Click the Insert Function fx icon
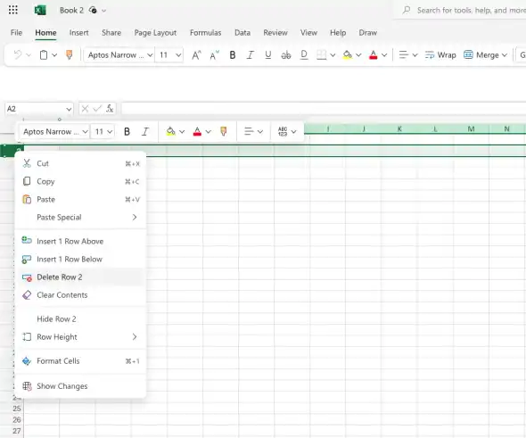 [110, 109]
